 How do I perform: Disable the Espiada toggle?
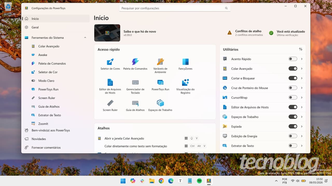(x=293, y=126)
